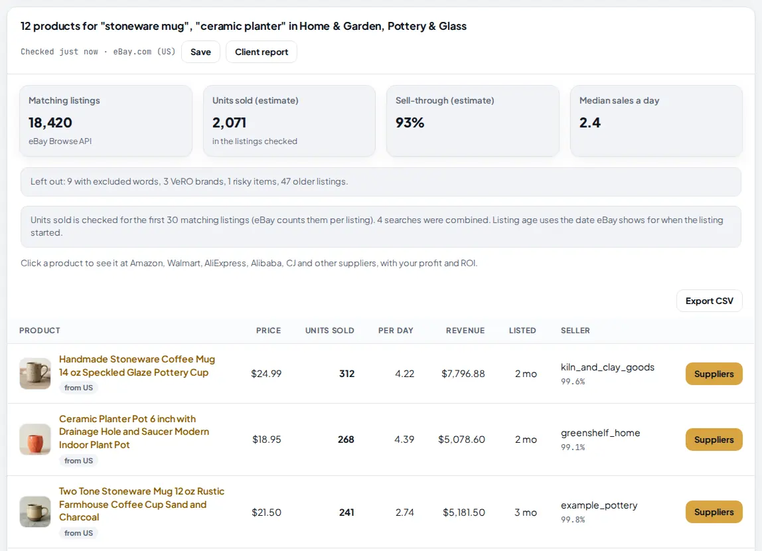The width and height of the screenshot is (762, 551).
Task: Click units sold value 268
Action: coord(346,439)
